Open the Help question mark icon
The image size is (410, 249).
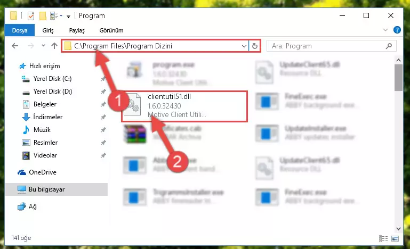tap(397, 30)
